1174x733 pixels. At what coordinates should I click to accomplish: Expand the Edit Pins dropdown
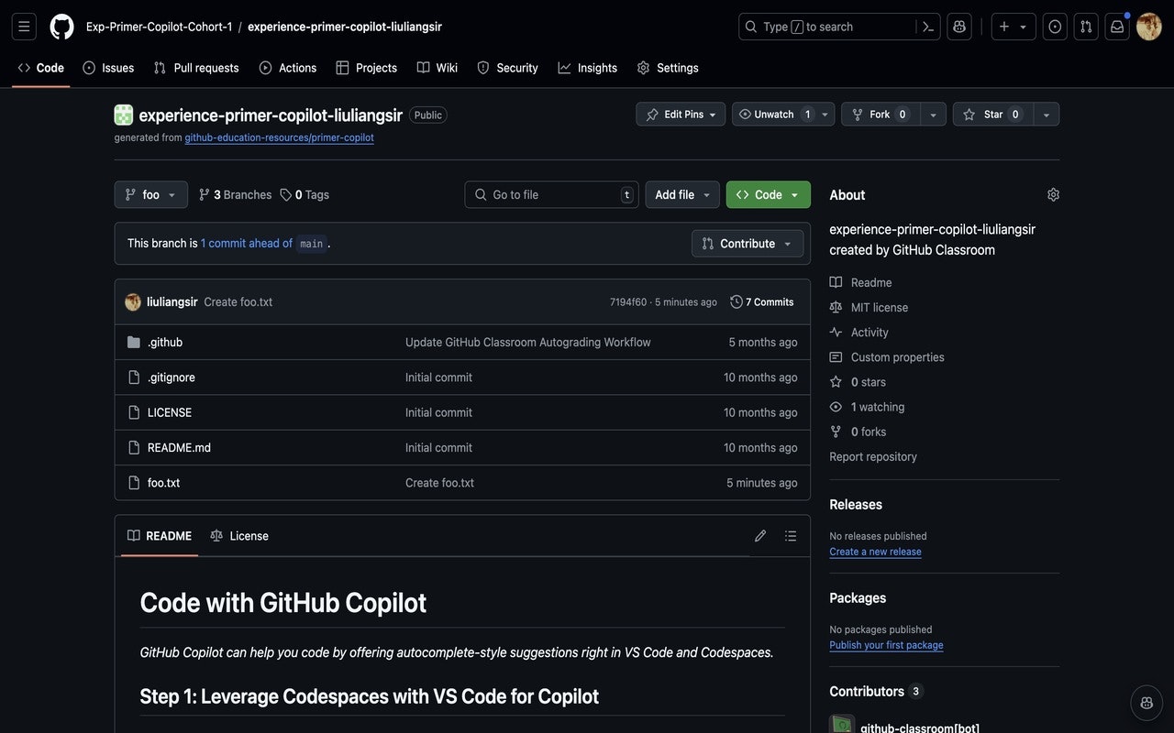point(681,115)
